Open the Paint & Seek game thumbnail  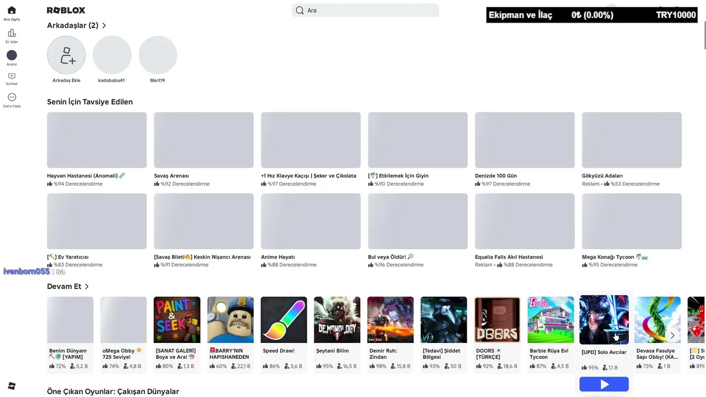[x=177, y=320]
